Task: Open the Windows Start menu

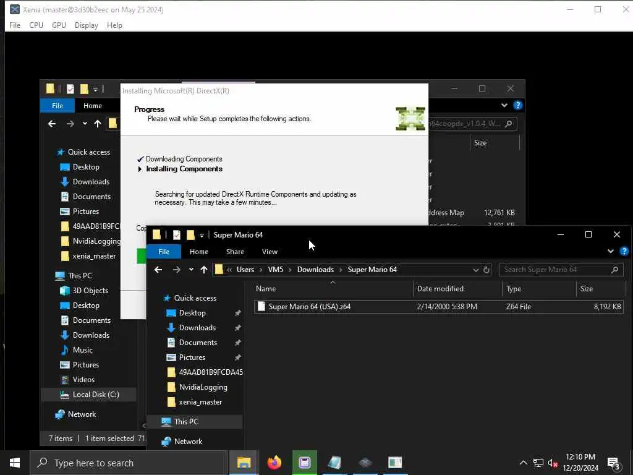Action: click(15, 463)
